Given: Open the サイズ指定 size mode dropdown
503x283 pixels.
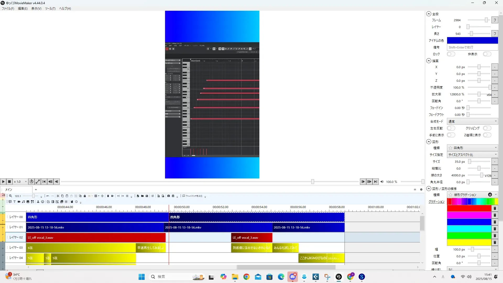Looking at the screenshot, I should coord(472,155).
